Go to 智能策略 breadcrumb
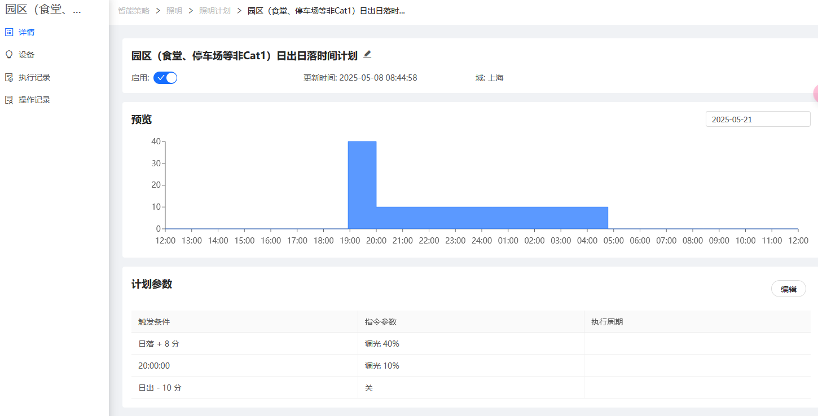 tap(134, 11)
